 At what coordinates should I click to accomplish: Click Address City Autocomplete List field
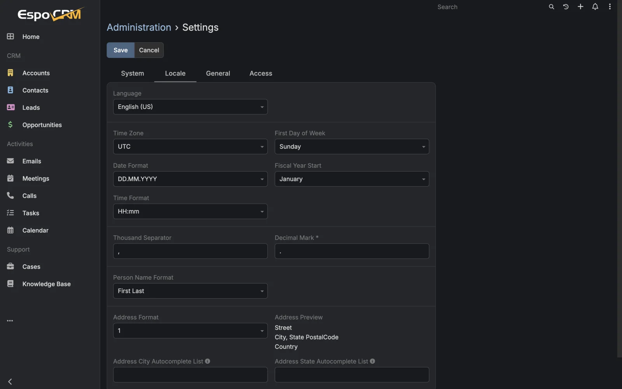coord(190,375)
